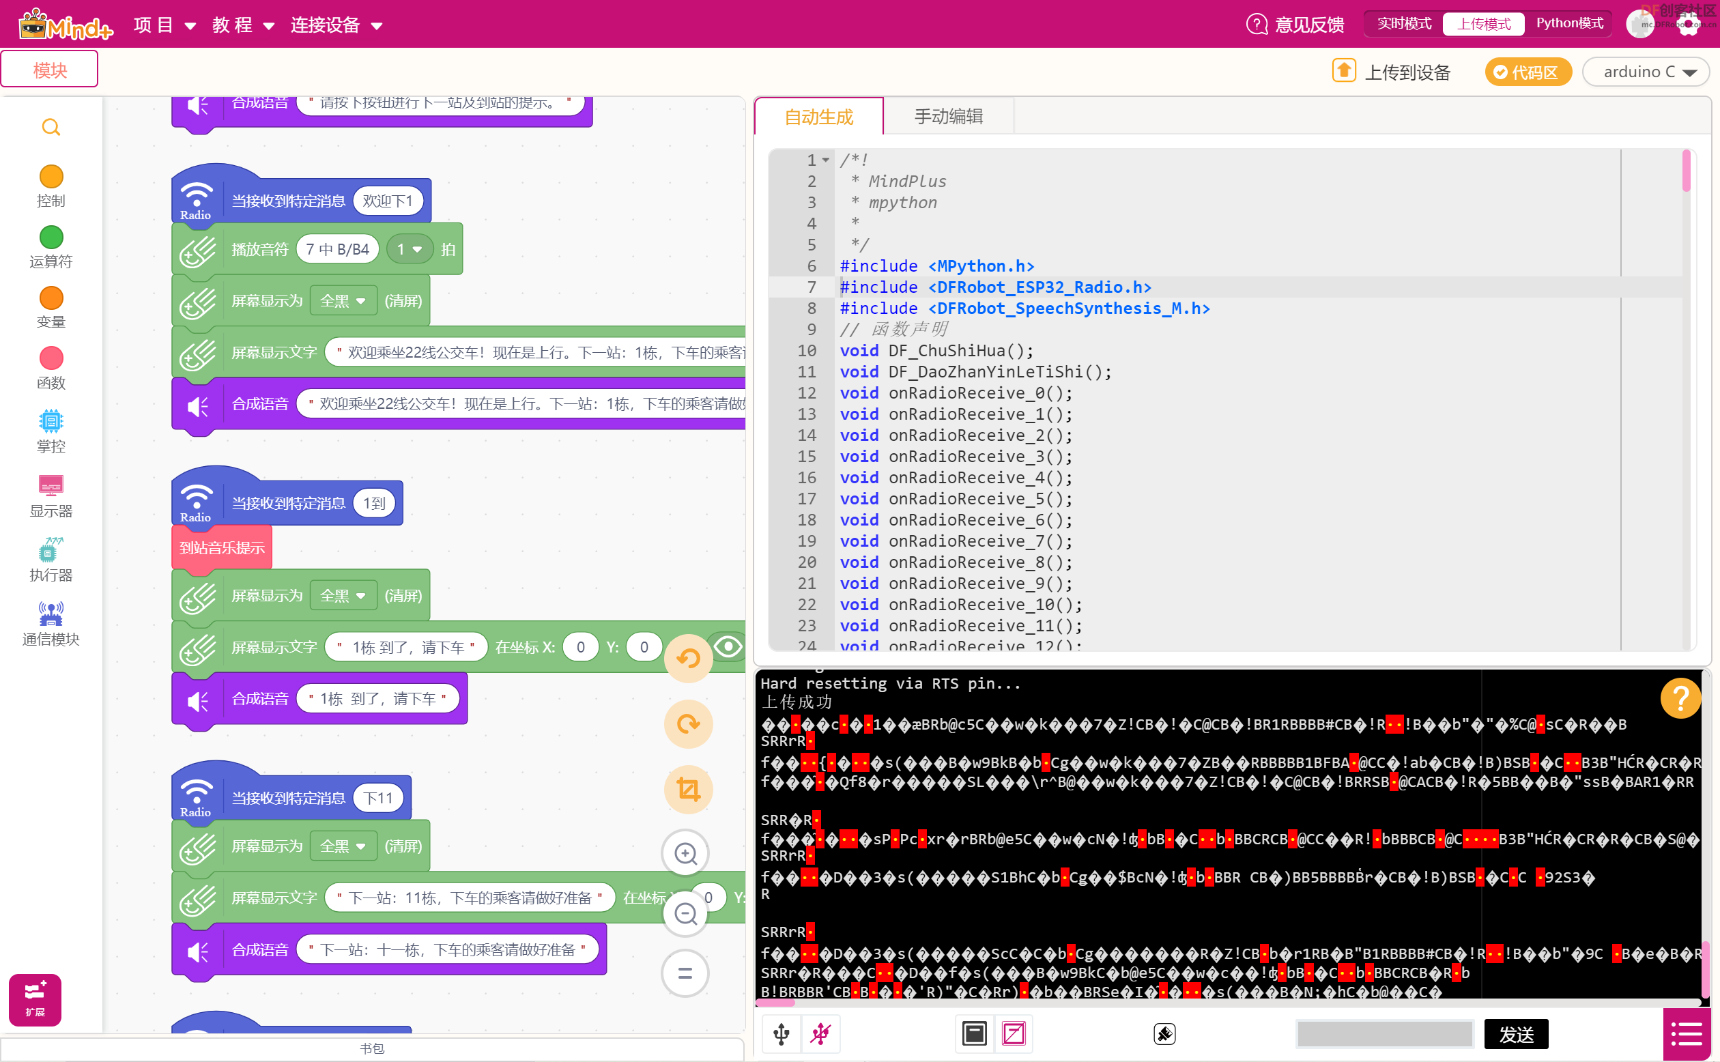Image resolution: width=1720 pixels, height=1062 pixels.
Task: Click the serial disconnect USB icon
Action: click(x=820, y=1033)
